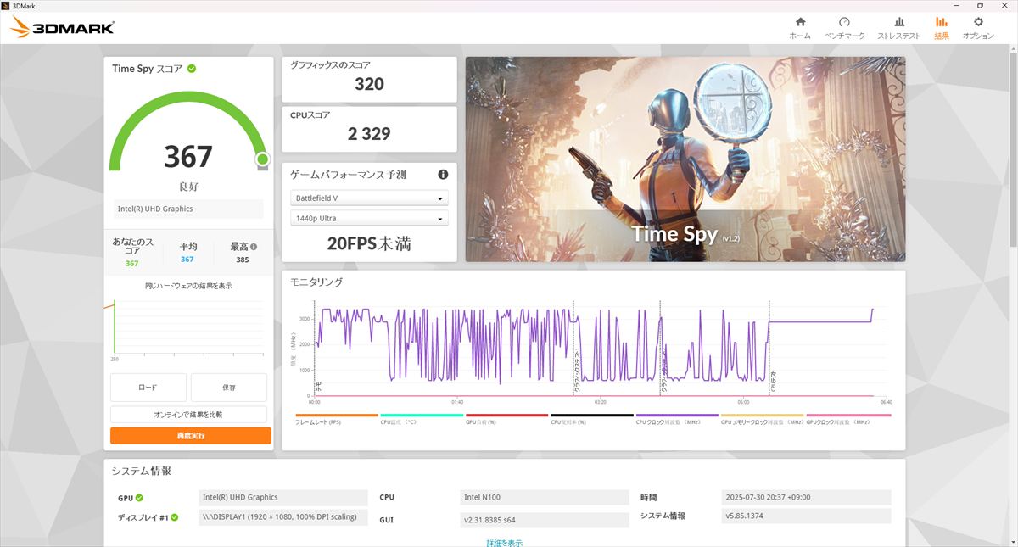1018x547 pixels.
Task: Click the グラフィックステスト1 marker in chart
Action: point(577,371)
